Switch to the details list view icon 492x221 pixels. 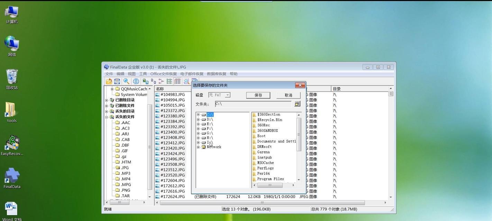(x=177, y=81)
